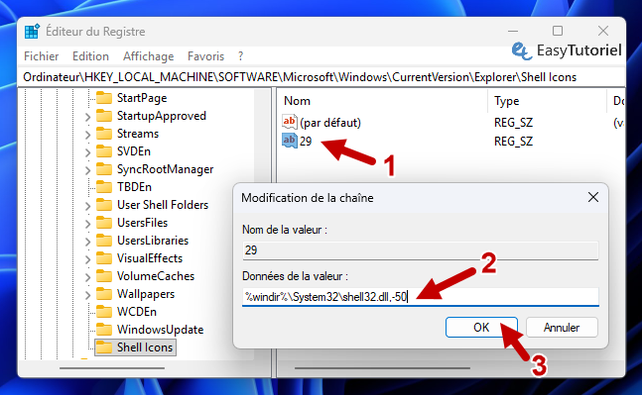Click the Shell Icons folder icon
642x395 pixels.
point(104,347)
